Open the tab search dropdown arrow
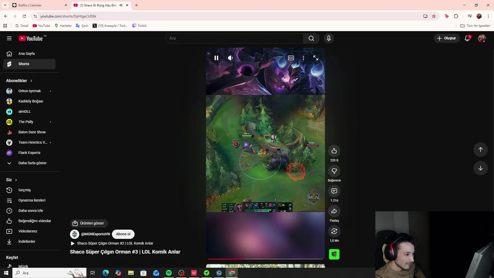 [x=5, y=5]
